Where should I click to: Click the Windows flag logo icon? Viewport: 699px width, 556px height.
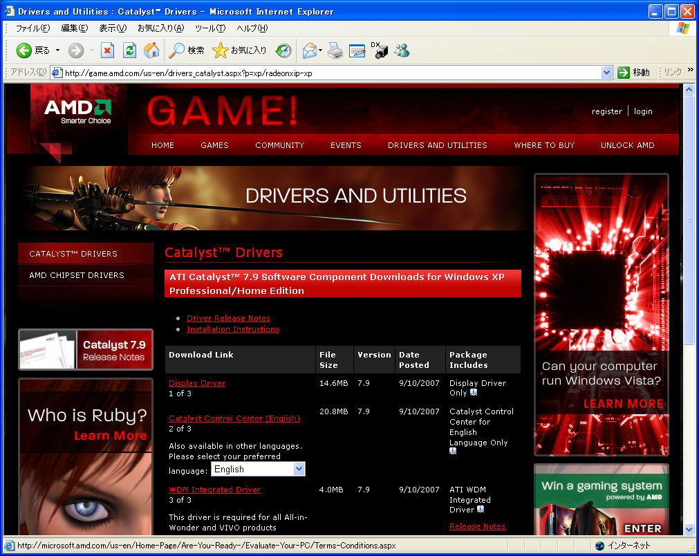[682, 28]
